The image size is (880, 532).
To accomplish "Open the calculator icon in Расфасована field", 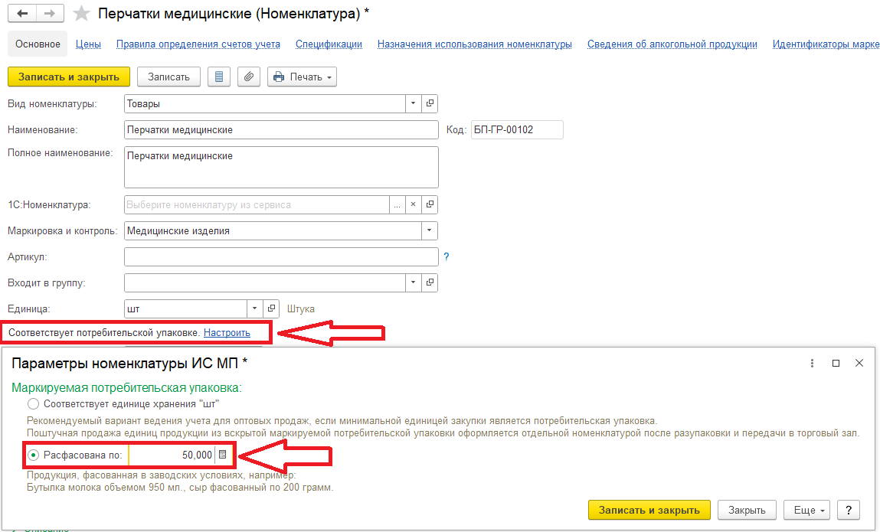I will tap(223, 455).
